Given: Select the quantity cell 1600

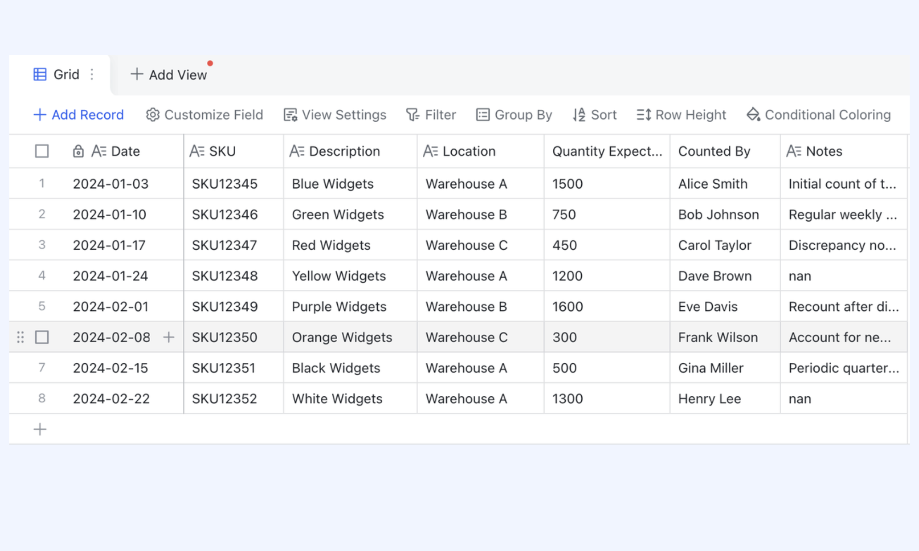Looking at the screenshot, I should tap(607, 307).
